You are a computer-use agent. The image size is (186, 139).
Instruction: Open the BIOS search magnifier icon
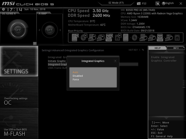(158, 4)
